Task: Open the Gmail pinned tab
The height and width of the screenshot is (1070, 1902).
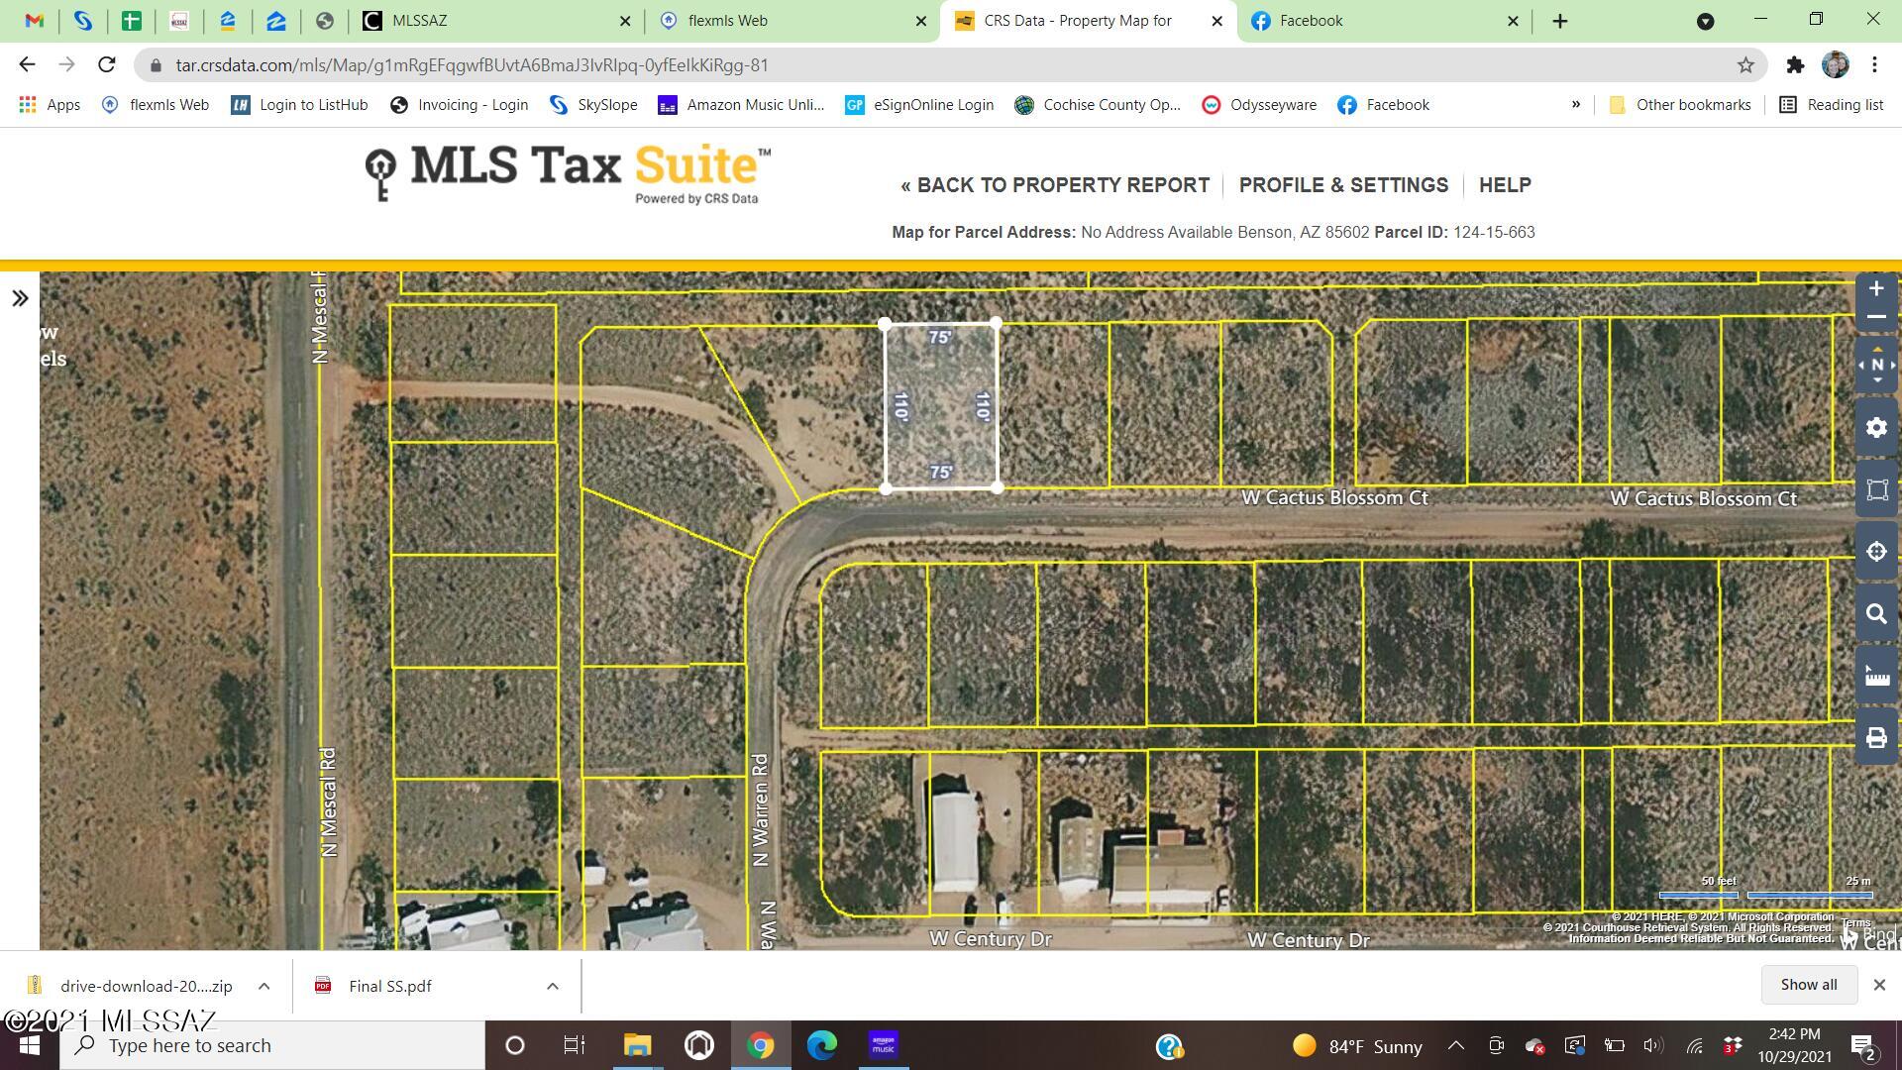Action: pyautogui.click(x=35, y=21)
